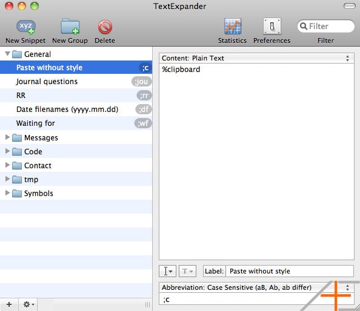Click the ;c badge on selected row

click(x=145, y=68)
